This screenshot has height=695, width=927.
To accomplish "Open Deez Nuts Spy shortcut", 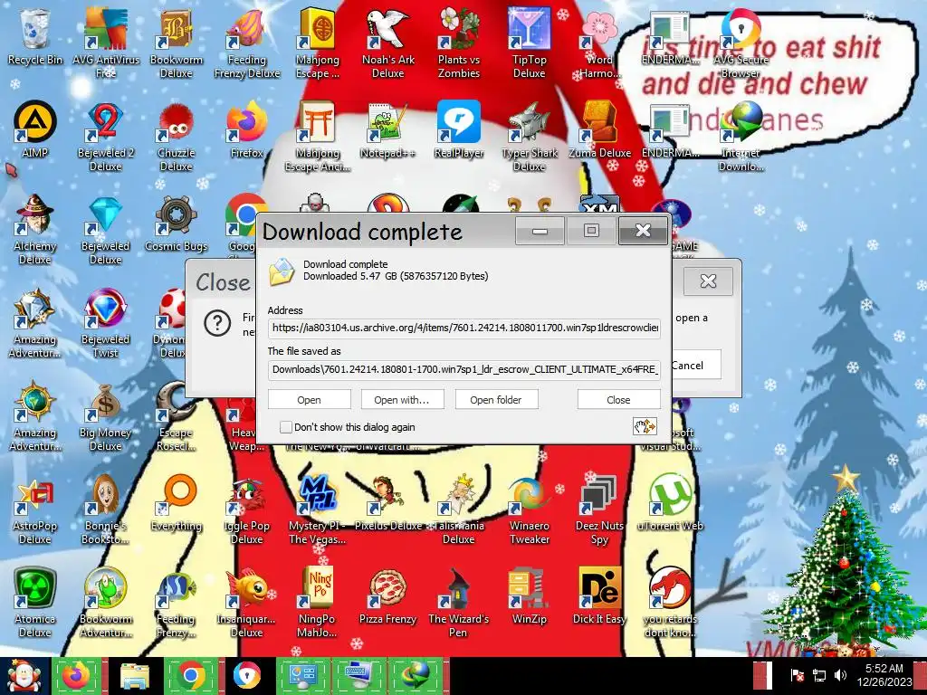I will (599, 509).
